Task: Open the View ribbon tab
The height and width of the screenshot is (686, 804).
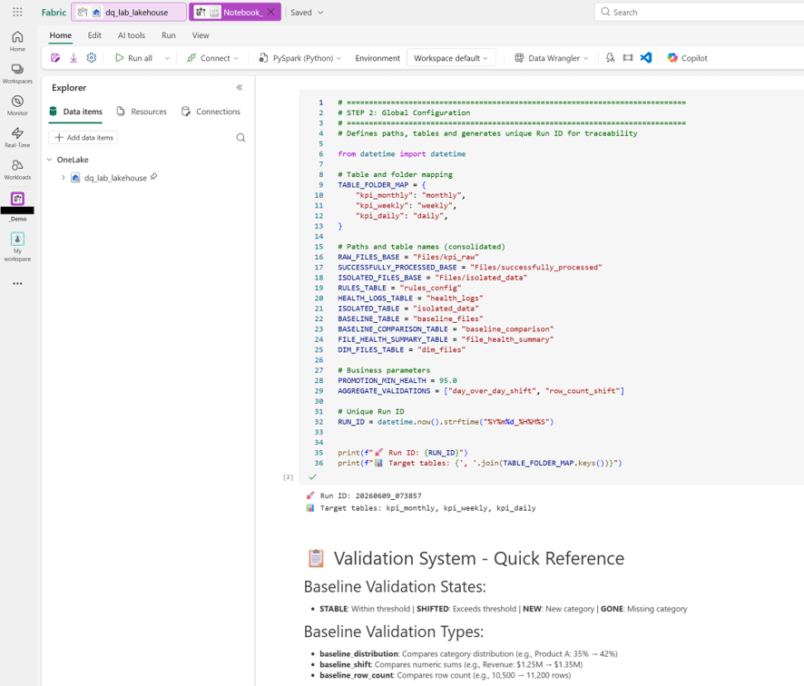Action: (201, 35)
